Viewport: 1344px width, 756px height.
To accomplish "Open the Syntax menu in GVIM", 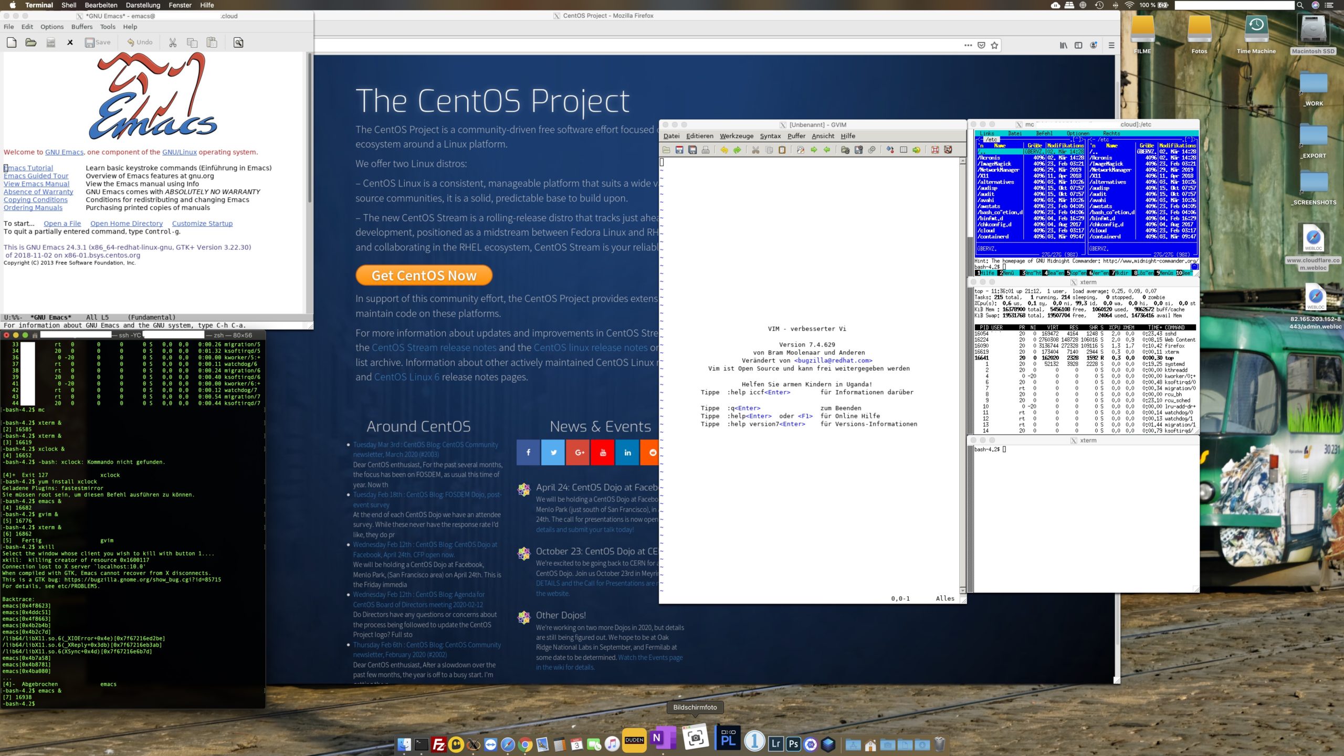I will pos(770,136).
